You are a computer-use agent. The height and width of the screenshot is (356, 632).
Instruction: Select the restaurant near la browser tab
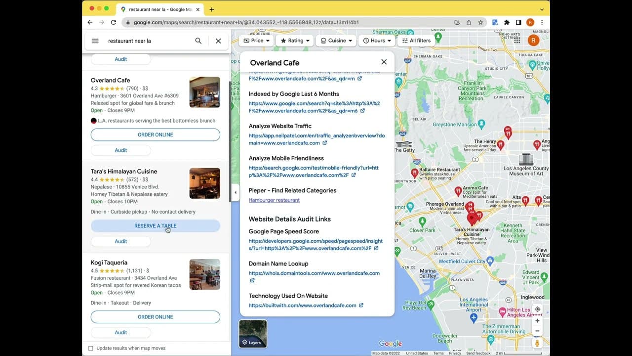point(160,9)
